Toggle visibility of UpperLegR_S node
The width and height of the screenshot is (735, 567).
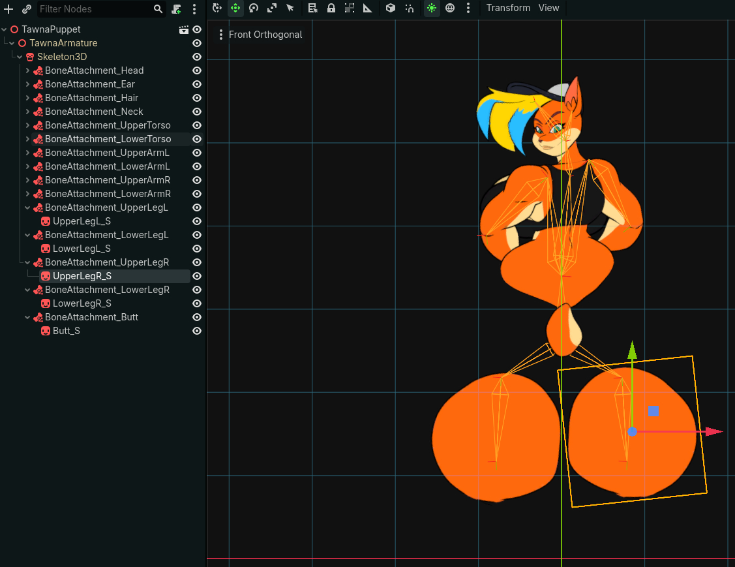pos(197,276)
